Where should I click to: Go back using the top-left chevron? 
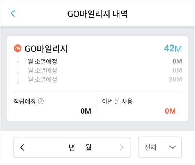point(13,13)
